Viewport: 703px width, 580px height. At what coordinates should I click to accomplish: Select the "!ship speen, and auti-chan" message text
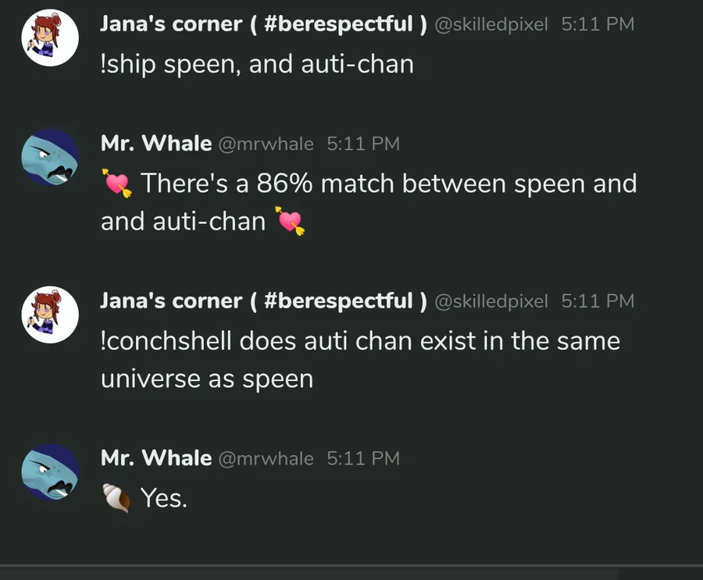257,64
